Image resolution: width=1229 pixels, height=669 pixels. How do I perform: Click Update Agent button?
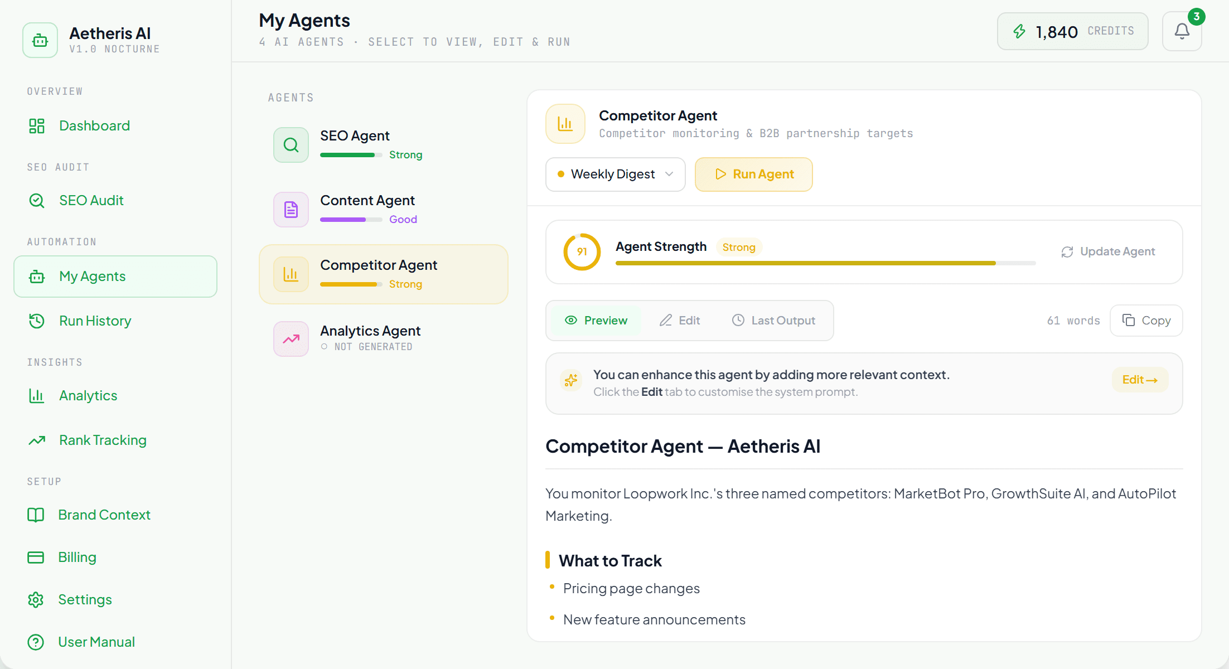pyautogui.click(x=1108, y=252)
